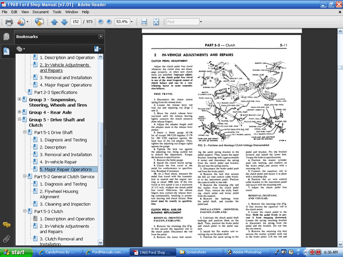Click the page number field showing 152
Screen dimensions: 343x257
point(75,22)
